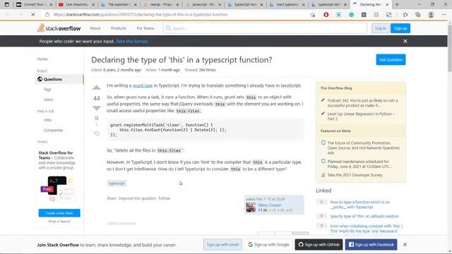Show the question activity history icon
Viewport: 452px width, 254px height.
[x=97, y=133]
